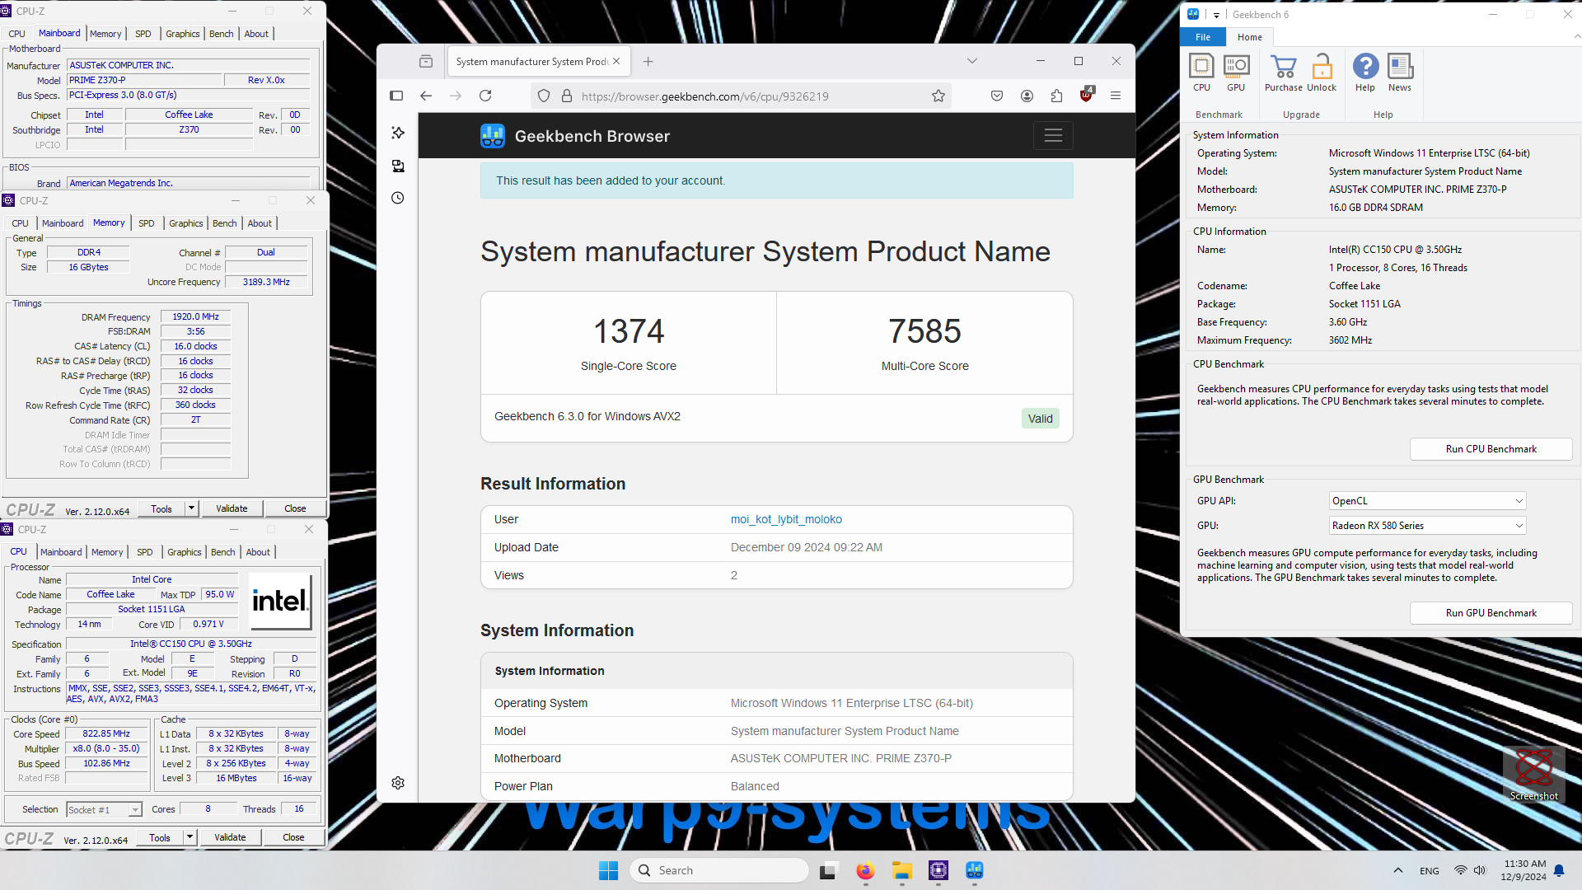
Task: Click Close in bottom CPU-Z window
Action: coord(293,837)
